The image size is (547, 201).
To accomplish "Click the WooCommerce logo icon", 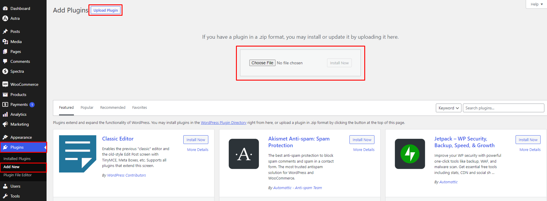I will (5, 84).
